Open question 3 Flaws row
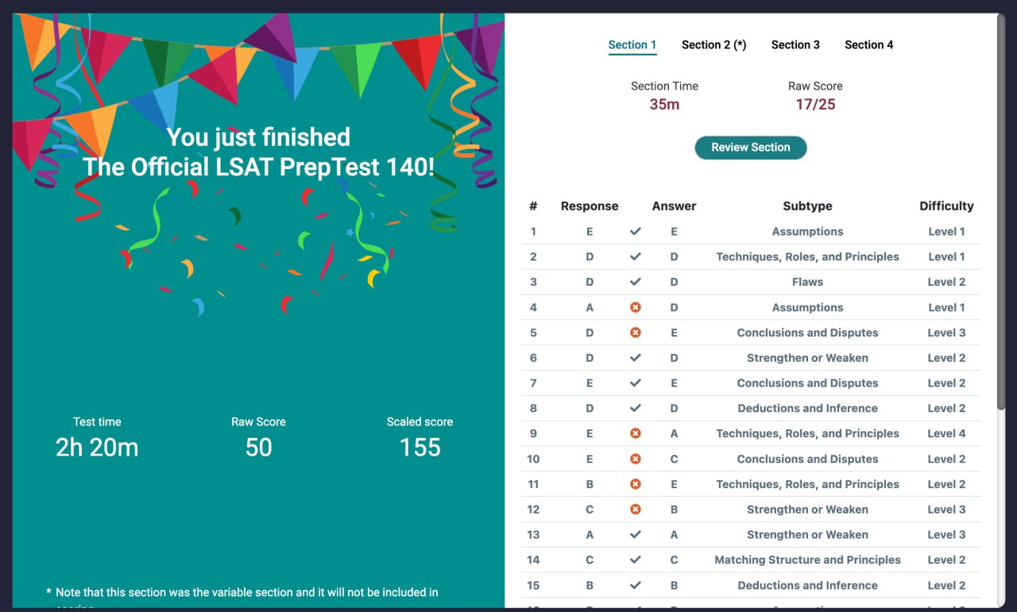1017x612 pixels. 807,282
